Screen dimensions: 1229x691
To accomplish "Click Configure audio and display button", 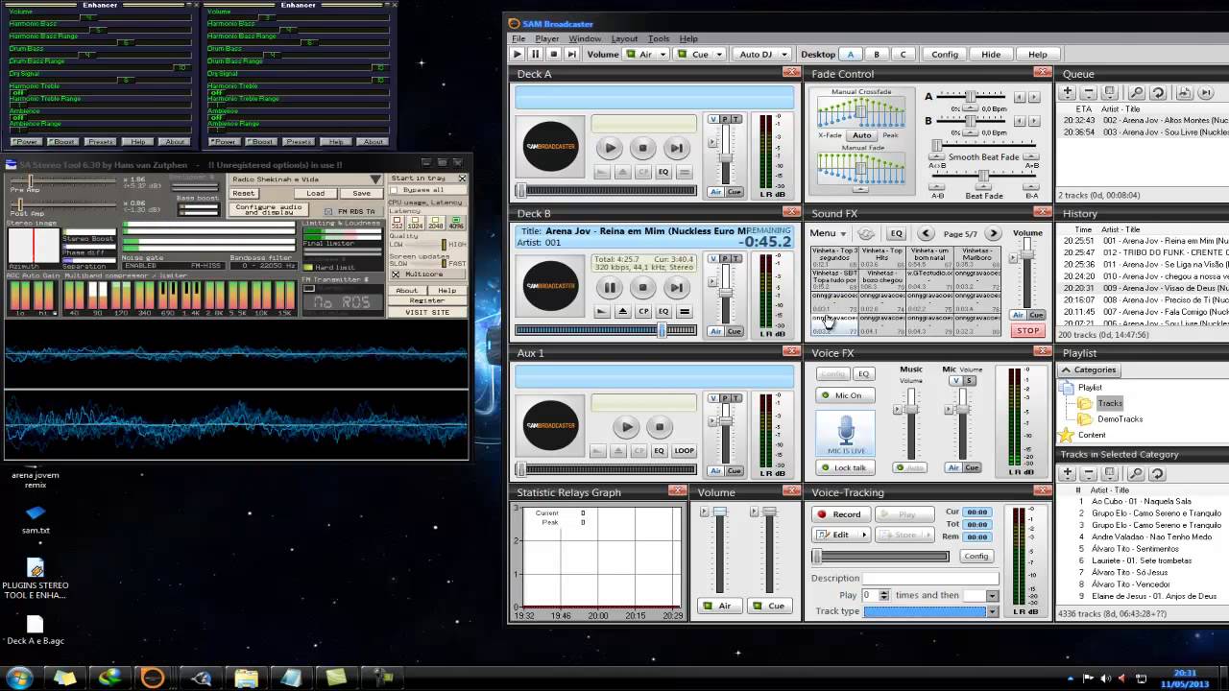I will point(269,208).
